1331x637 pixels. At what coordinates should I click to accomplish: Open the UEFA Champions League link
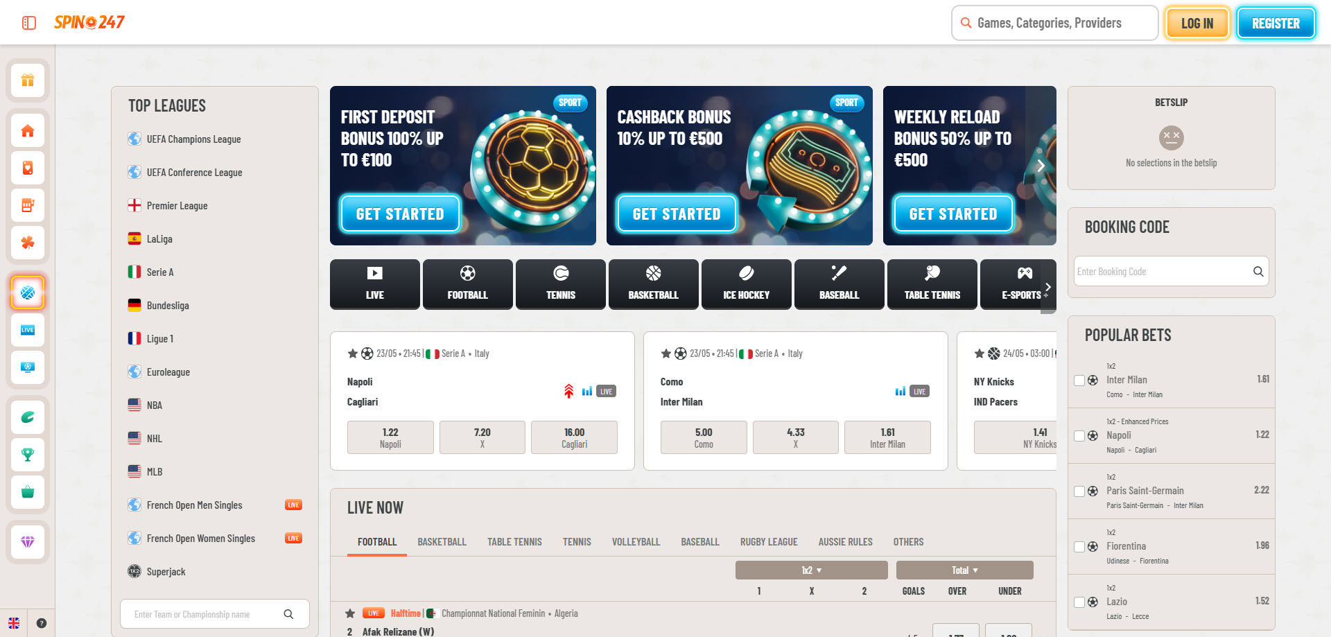click(x=193, y=139)
